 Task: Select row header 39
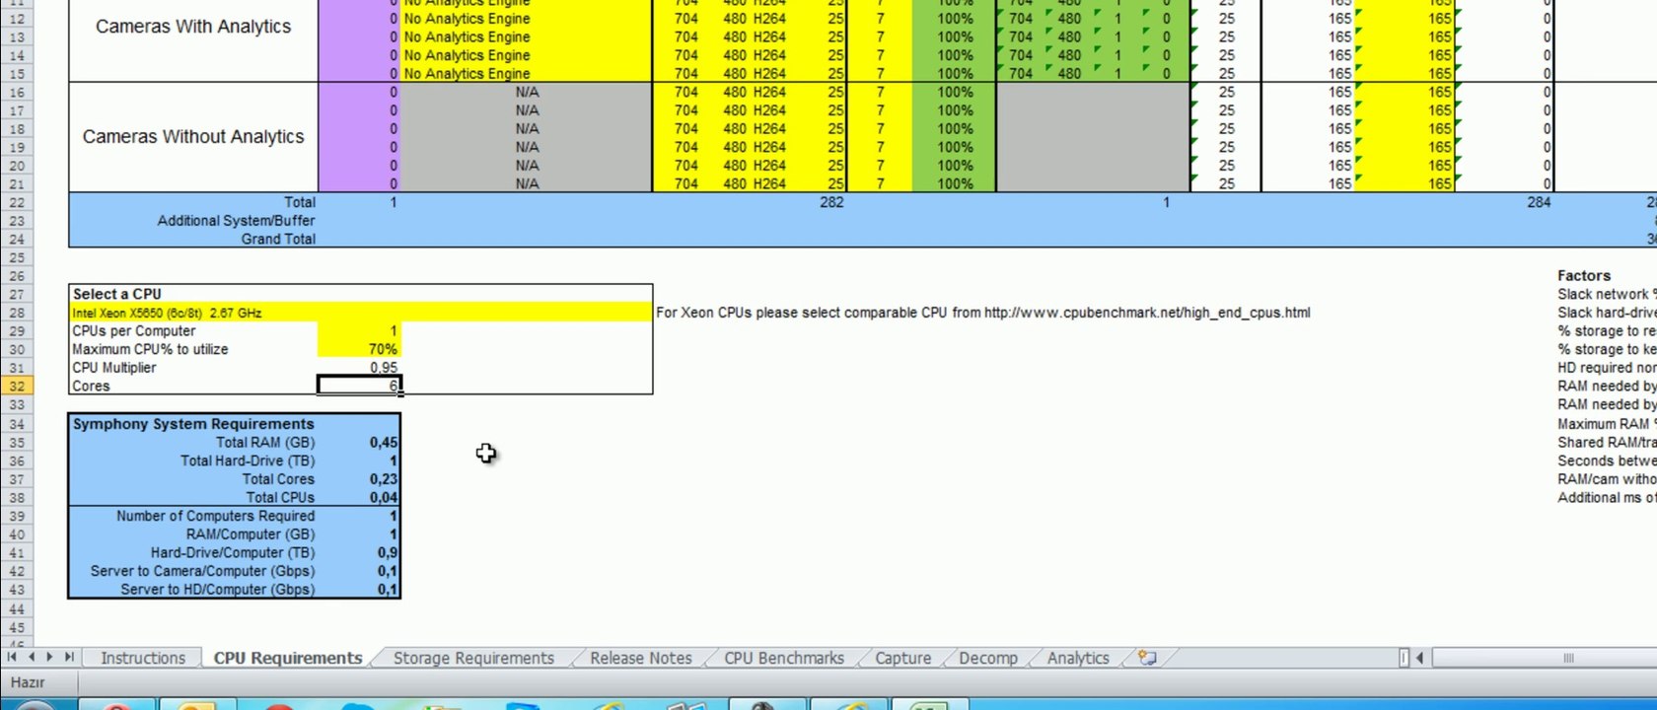click(x=17, y=516)
